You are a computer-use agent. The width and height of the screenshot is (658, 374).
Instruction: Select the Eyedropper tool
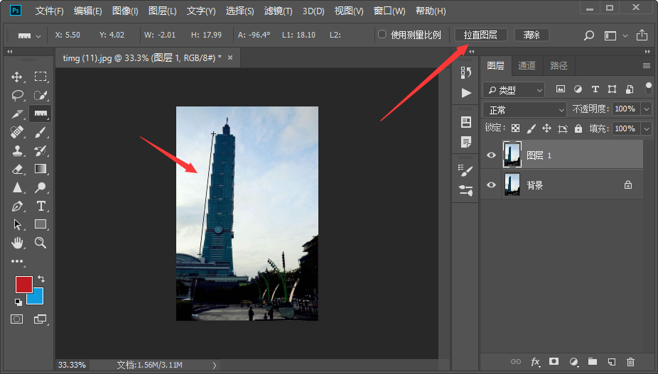[17, 114]
